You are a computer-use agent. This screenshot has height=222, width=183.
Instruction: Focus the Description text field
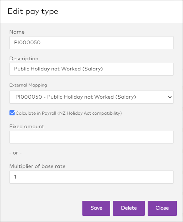click(91, 69)
